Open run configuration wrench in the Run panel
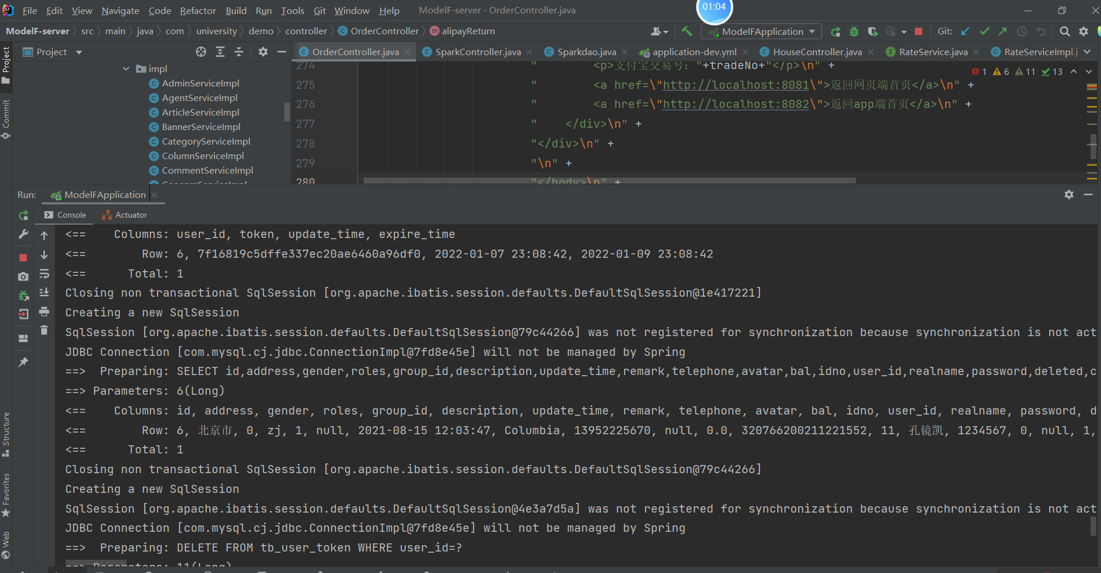 coord(23,234)
